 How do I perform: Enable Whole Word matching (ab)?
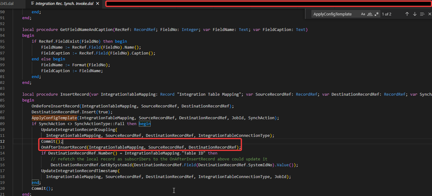pos(370,14)
